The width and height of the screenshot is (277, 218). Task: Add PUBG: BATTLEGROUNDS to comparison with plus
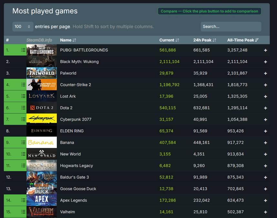[265, 50]
